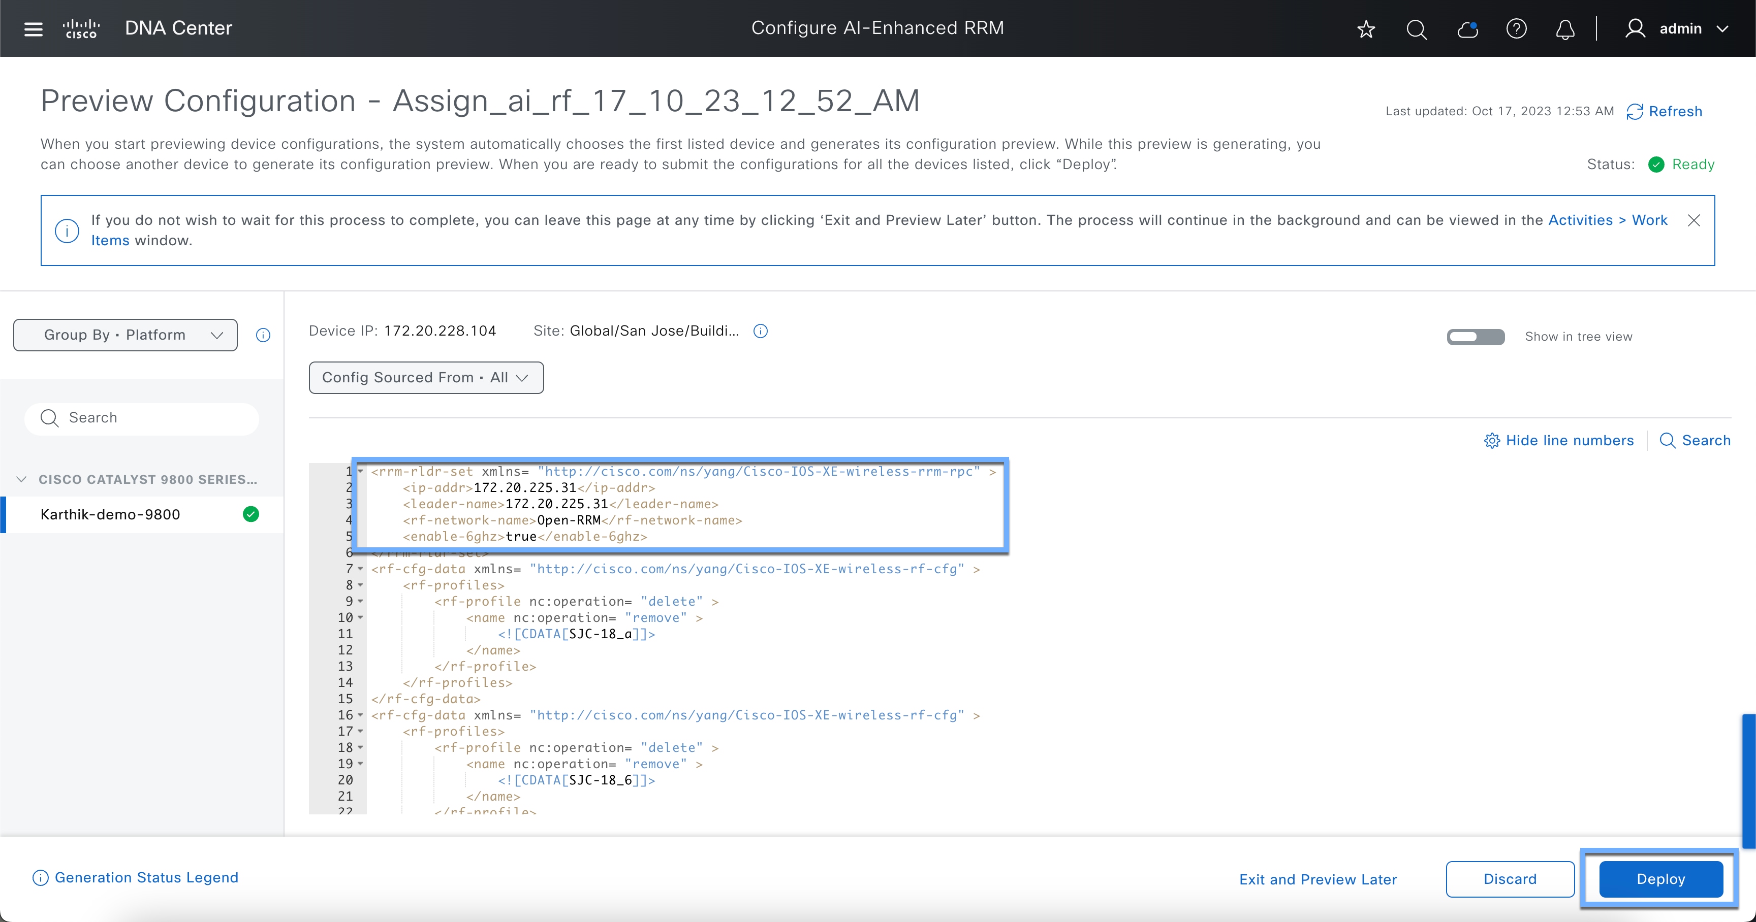Open the help question mark icon

coord(1516,28)
